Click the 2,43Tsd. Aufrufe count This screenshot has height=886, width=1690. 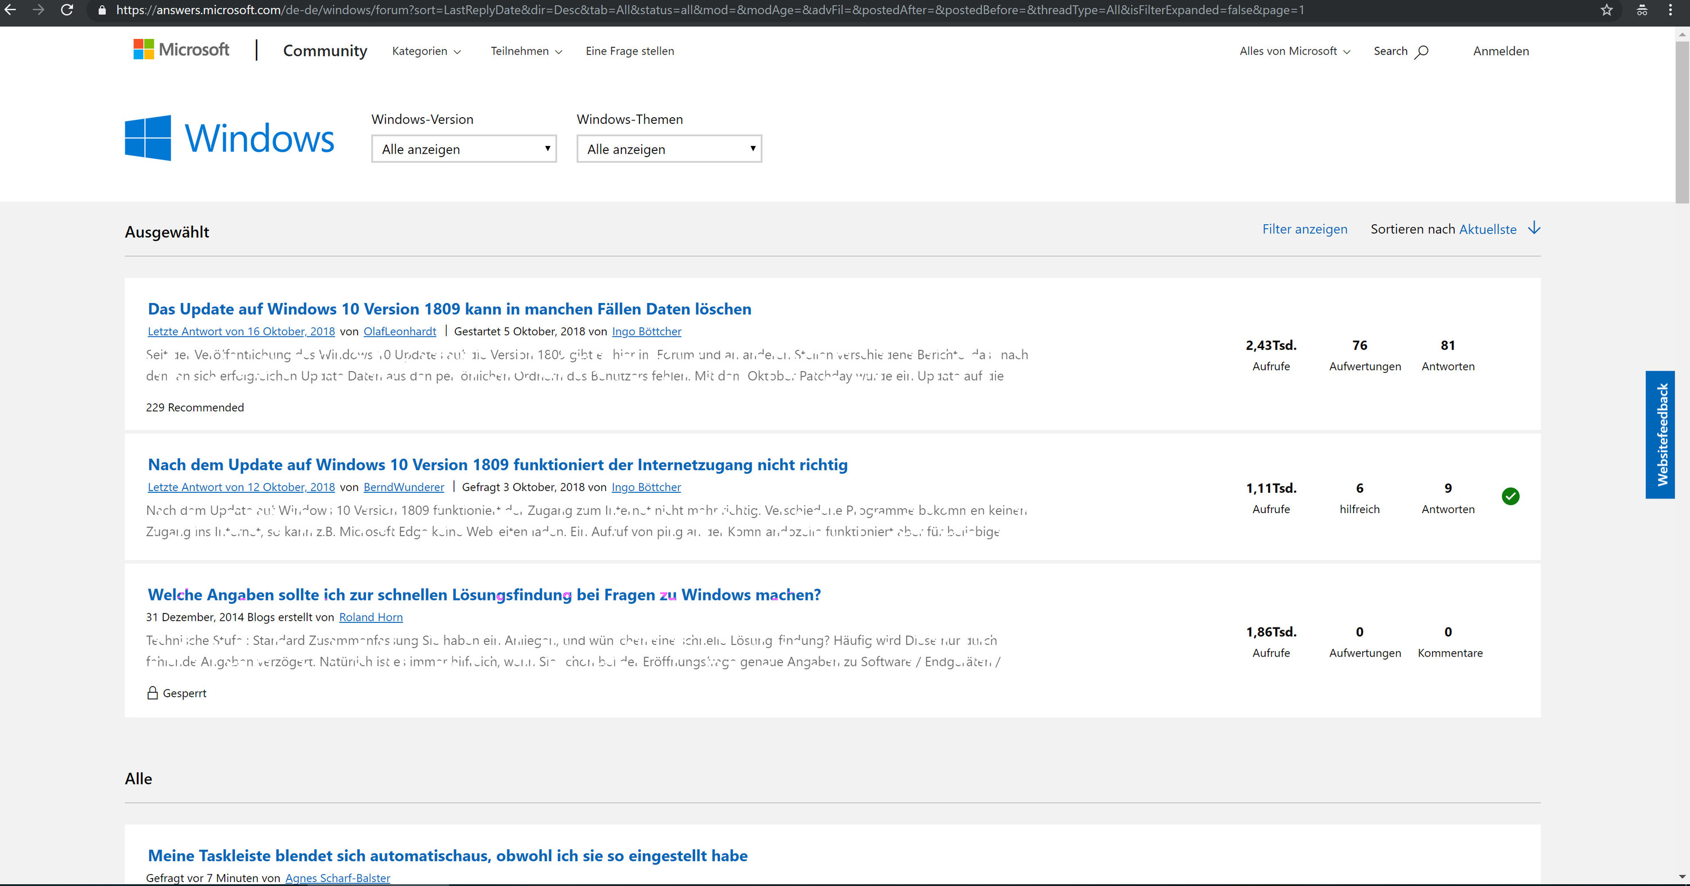1271,355
